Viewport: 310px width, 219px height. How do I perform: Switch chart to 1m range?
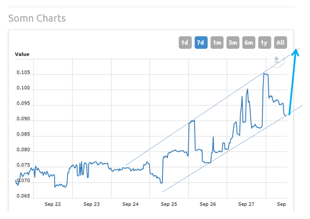pyautogui.click(x=217, y=43)
